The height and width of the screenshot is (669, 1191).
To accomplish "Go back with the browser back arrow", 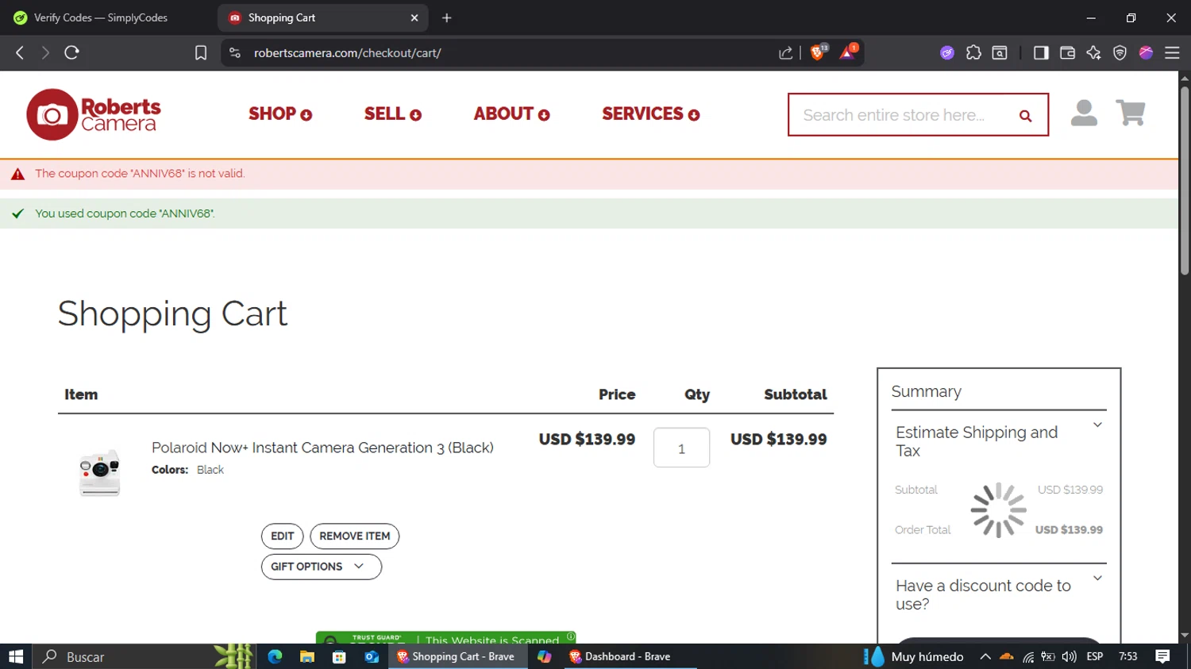I will tap(20, 52).
